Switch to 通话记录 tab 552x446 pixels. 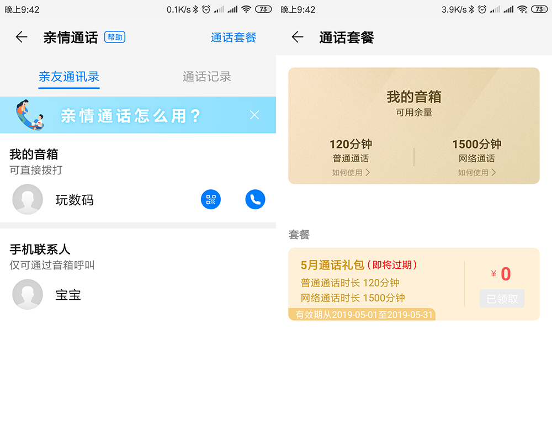pos(207,77)
